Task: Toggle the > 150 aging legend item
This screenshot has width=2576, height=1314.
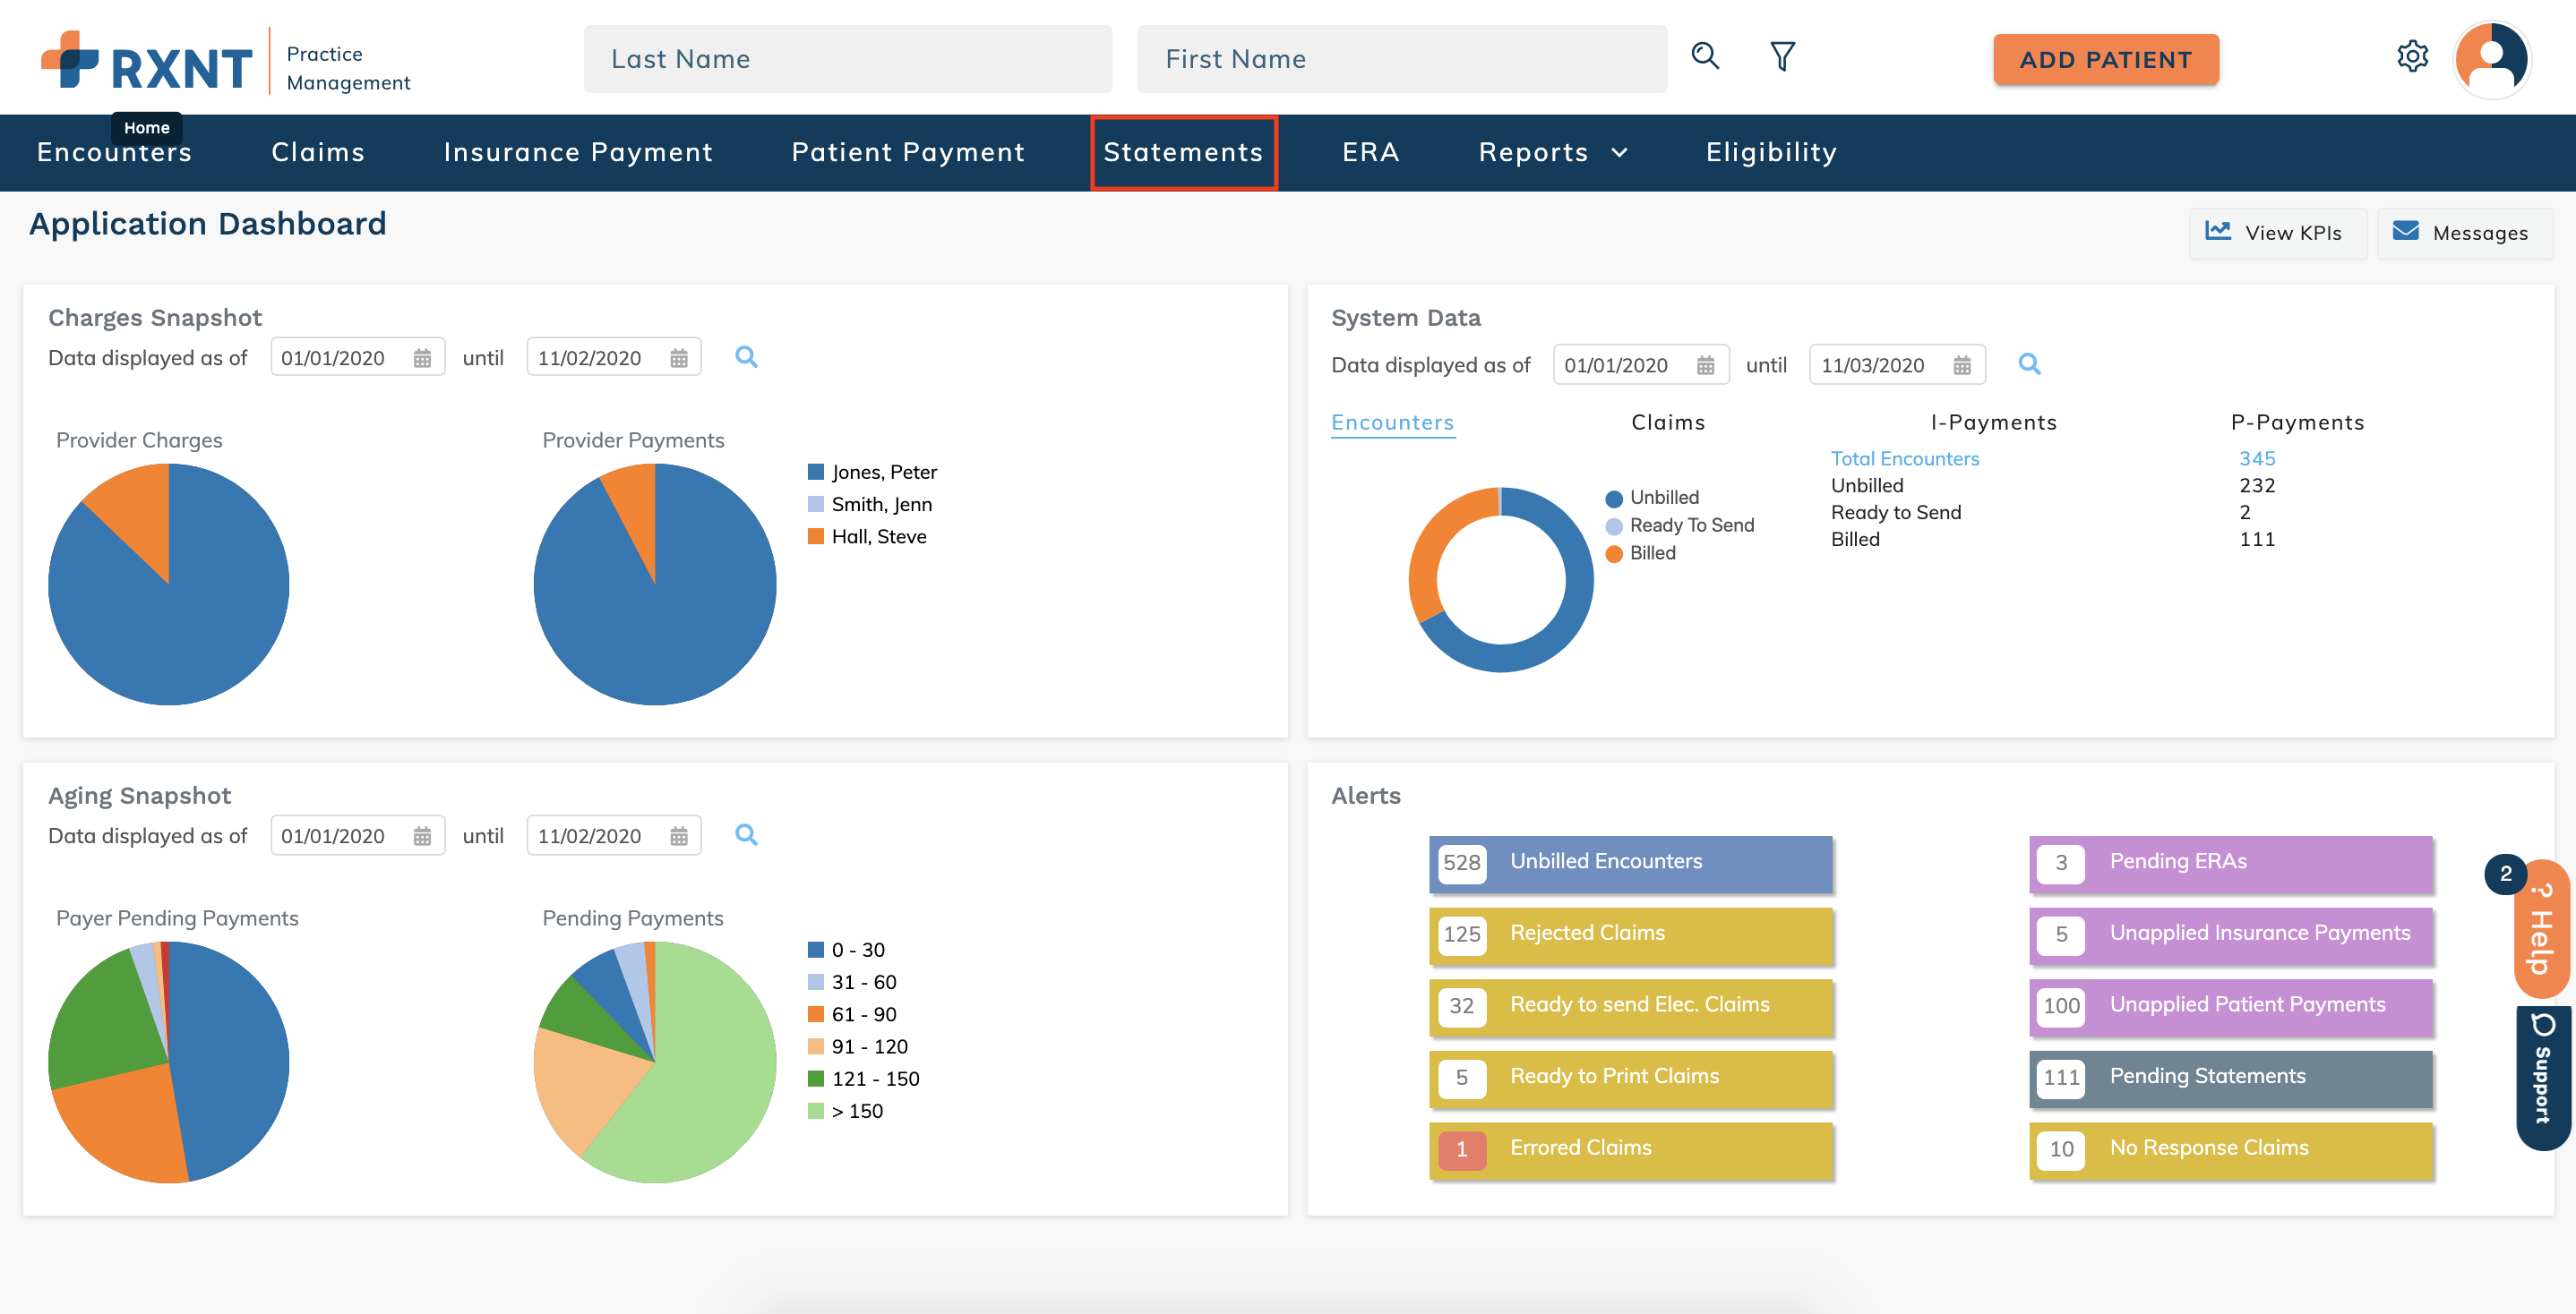Action: (x=846, y=1111)
